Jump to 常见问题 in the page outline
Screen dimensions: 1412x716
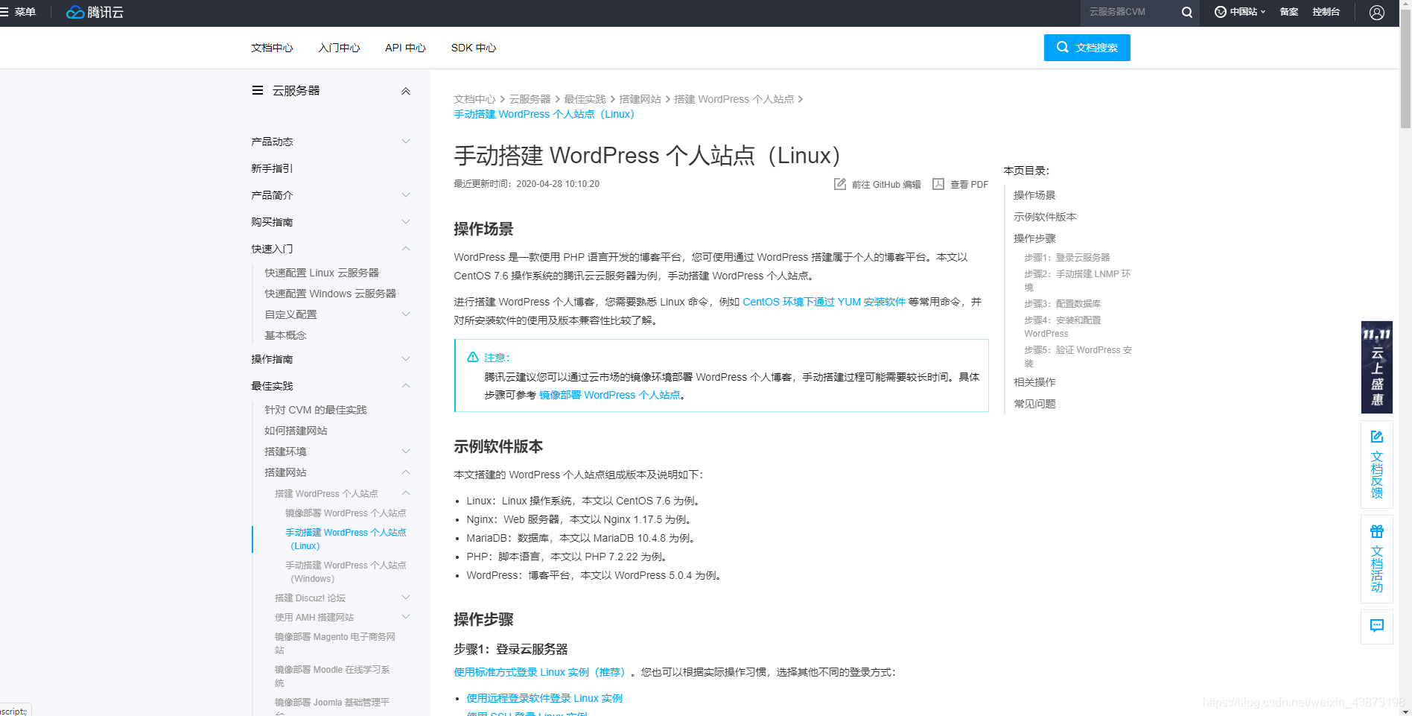pyautogui.click(x=1034, y=404)
